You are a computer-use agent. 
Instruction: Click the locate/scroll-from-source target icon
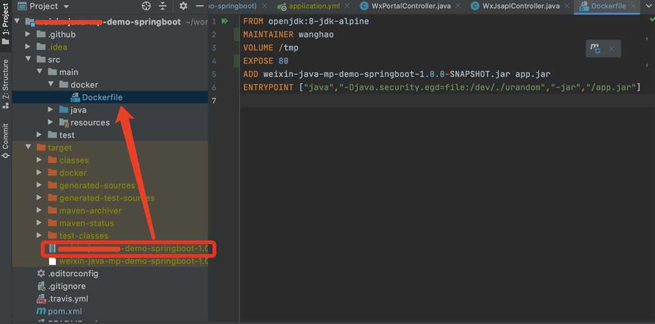(x=146, y=6)
